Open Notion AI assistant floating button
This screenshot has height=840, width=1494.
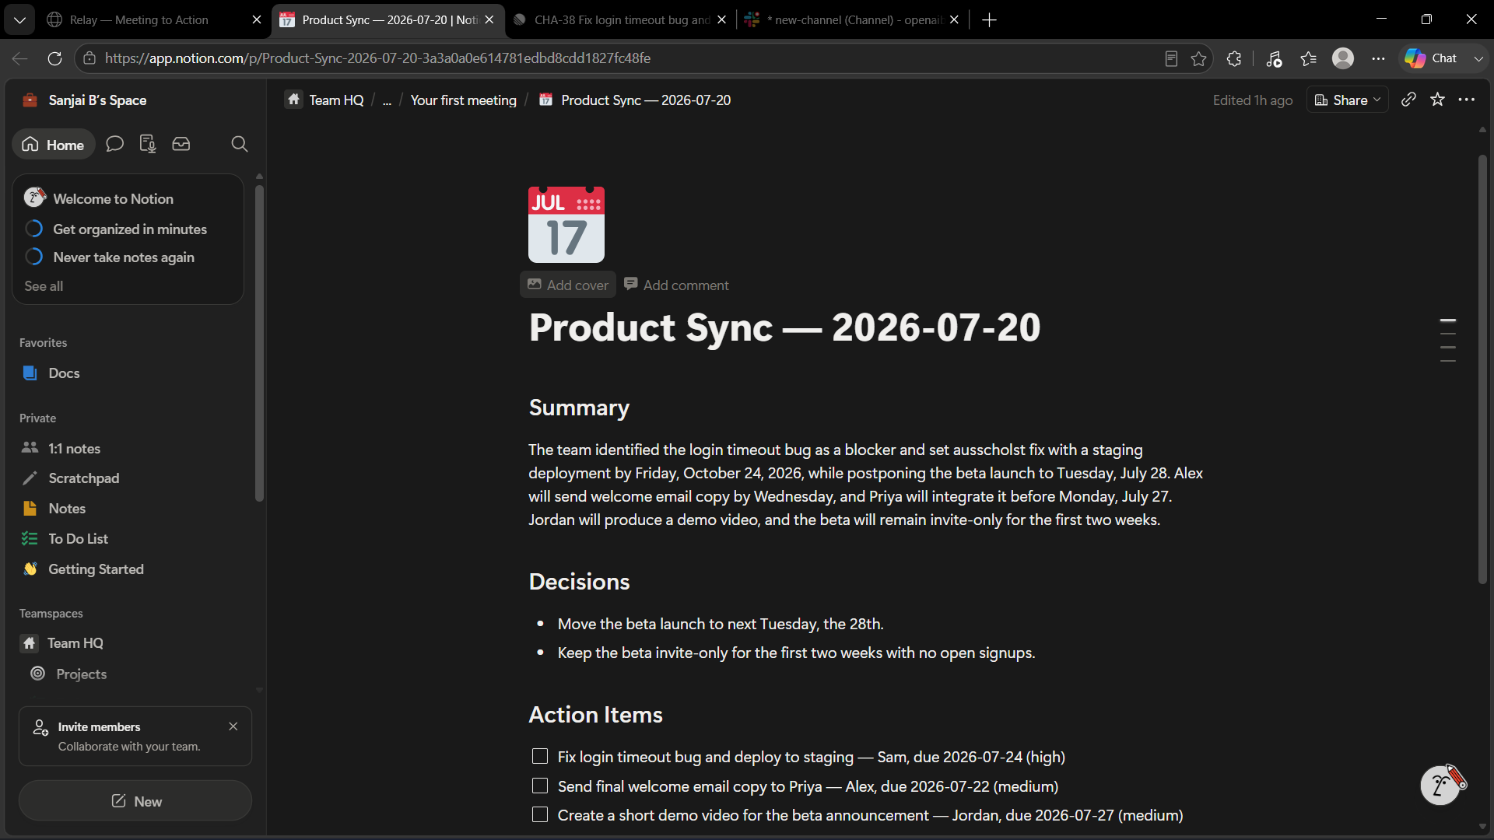pyautogui.click(x=1441, y=785)
